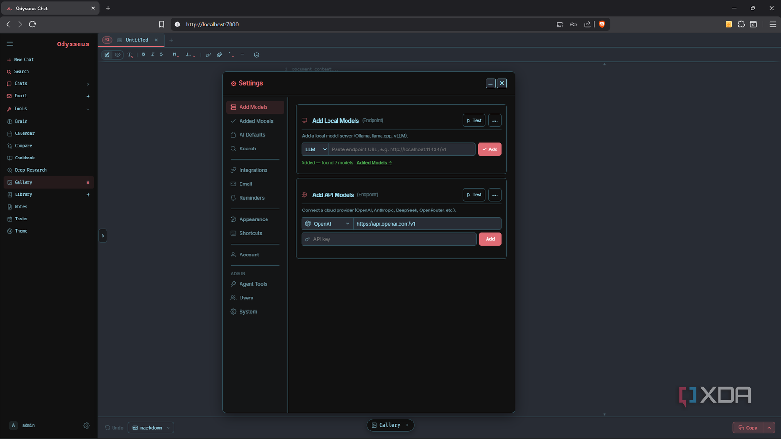Open the markdown format dropdown
The height and width of the screenshot is (439, 781).
coord(151,428)
